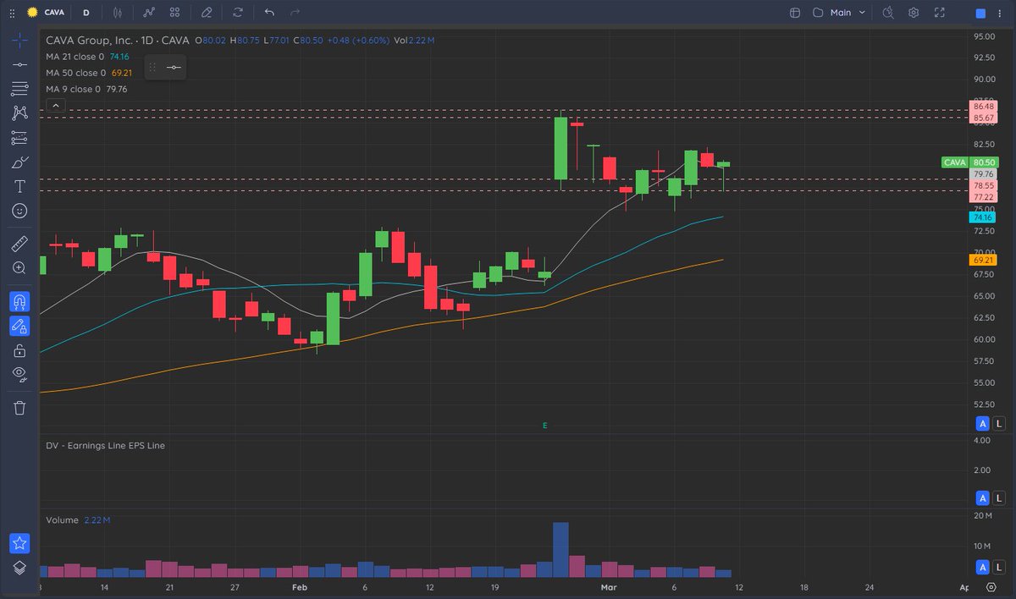Grab the floating toolbar drag handle
Screen dimensions: 1016x599
coord(153,67)
